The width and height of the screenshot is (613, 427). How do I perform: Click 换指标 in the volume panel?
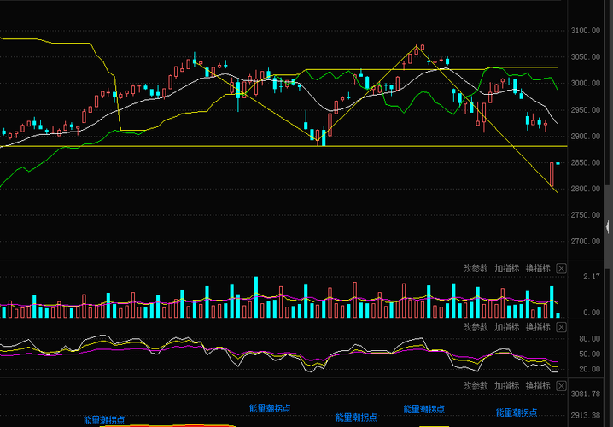(x=538, y=269)
